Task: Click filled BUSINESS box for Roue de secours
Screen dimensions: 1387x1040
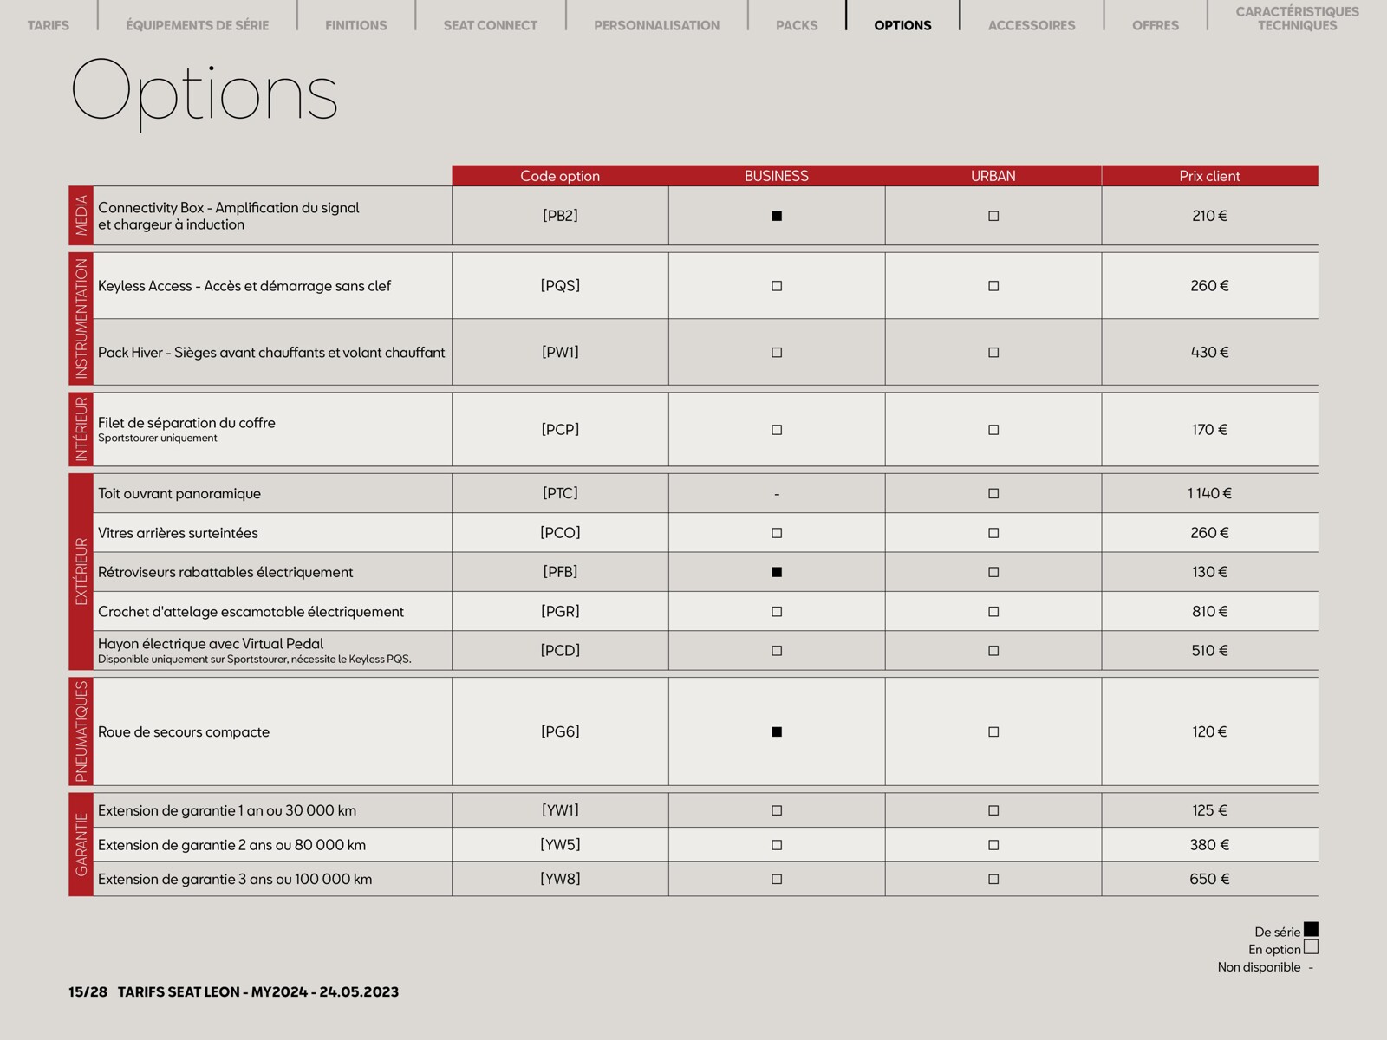Action: pyautogui.click(x=777, y=732)
